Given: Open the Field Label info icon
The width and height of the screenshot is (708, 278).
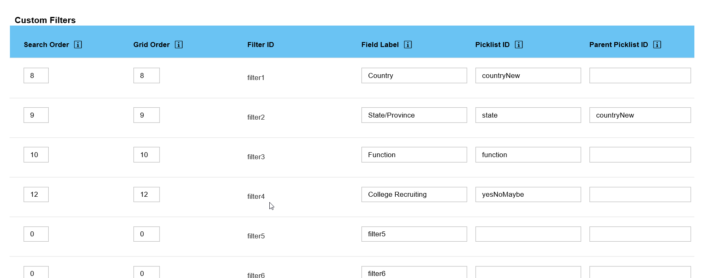Looking at the screenshot, I should [x=408, y=45].
